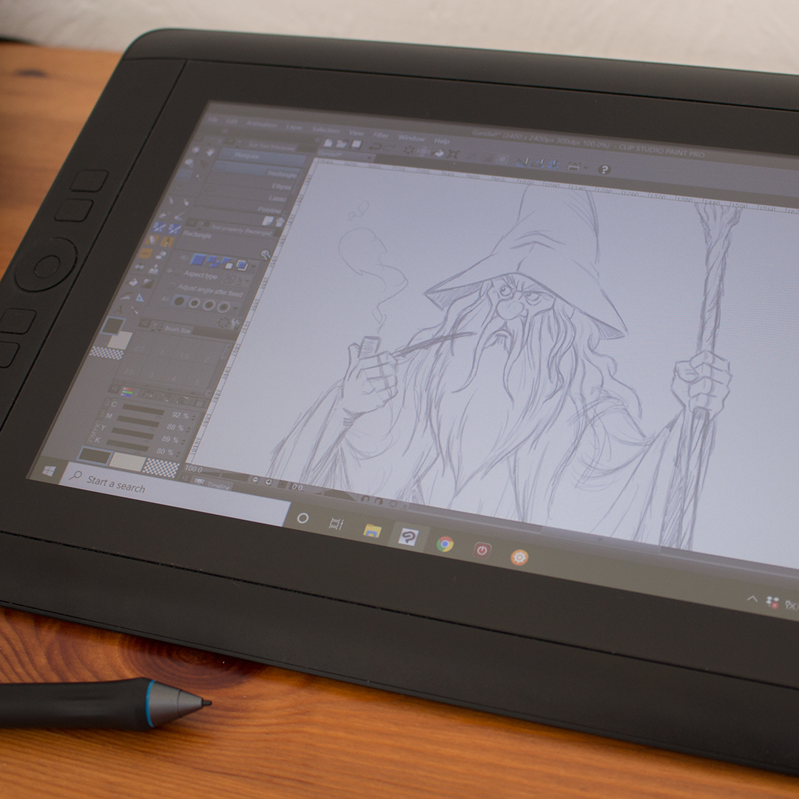Switch to the Marquee sub tool tab
The height and width of the screenshot is (799, 799).
coord(246,156)
